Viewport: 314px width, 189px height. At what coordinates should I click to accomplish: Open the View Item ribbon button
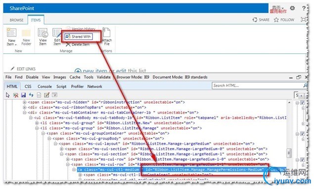coord(43,37)
